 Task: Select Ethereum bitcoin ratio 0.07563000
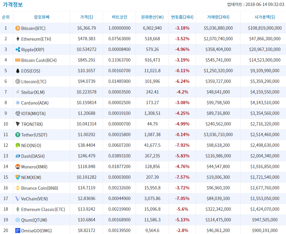(119, 39)
